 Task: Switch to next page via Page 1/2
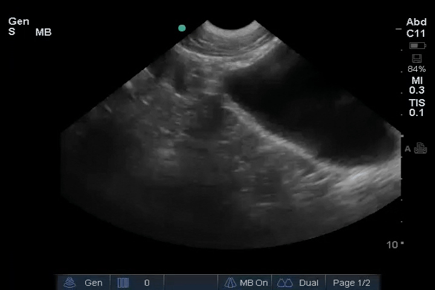tap(352, 282)
